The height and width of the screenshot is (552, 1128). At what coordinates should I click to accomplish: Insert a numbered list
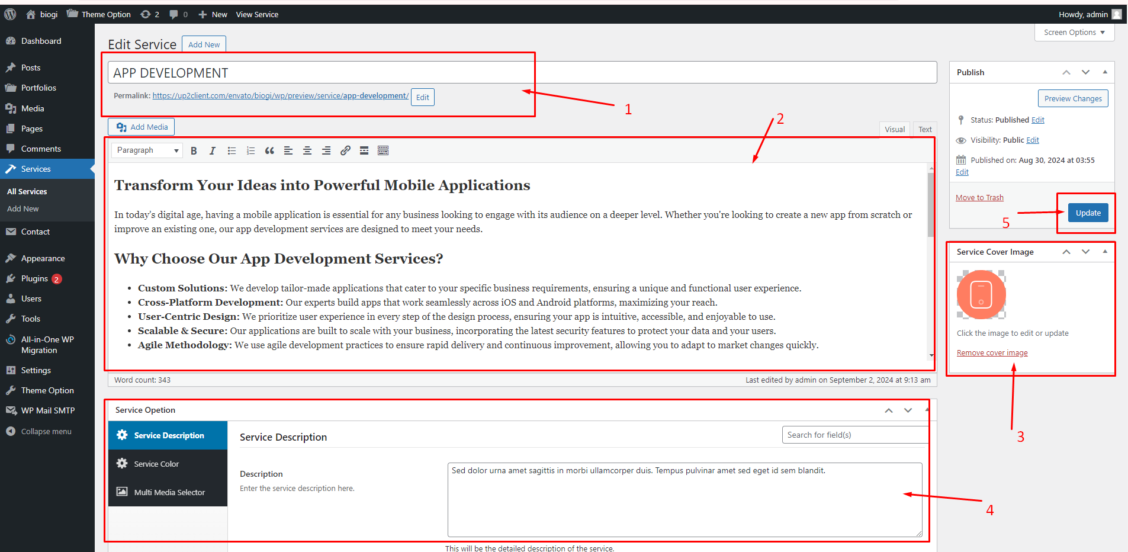(250, 151)
